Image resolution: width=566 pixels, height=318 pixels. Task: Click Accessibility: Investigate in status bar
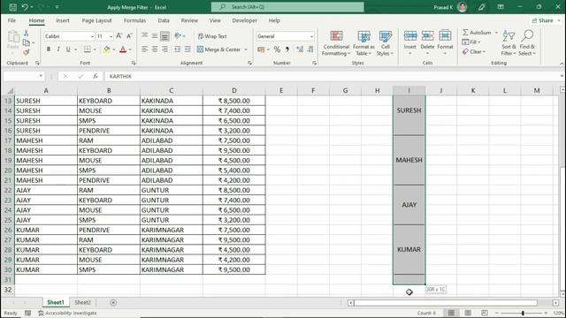pyautogui.click(x=67, y=313)
